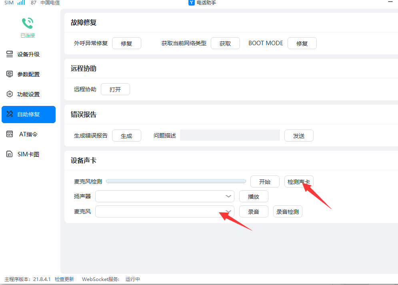Click the 运行中 WebSocket status
This screenshot has height=285, width=398.
(x=133, y=279)
